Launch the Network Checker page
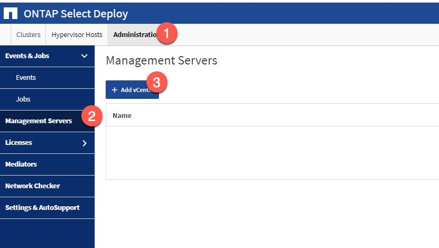The height and width of the screenshot is (248, 439). coord(33,186)
